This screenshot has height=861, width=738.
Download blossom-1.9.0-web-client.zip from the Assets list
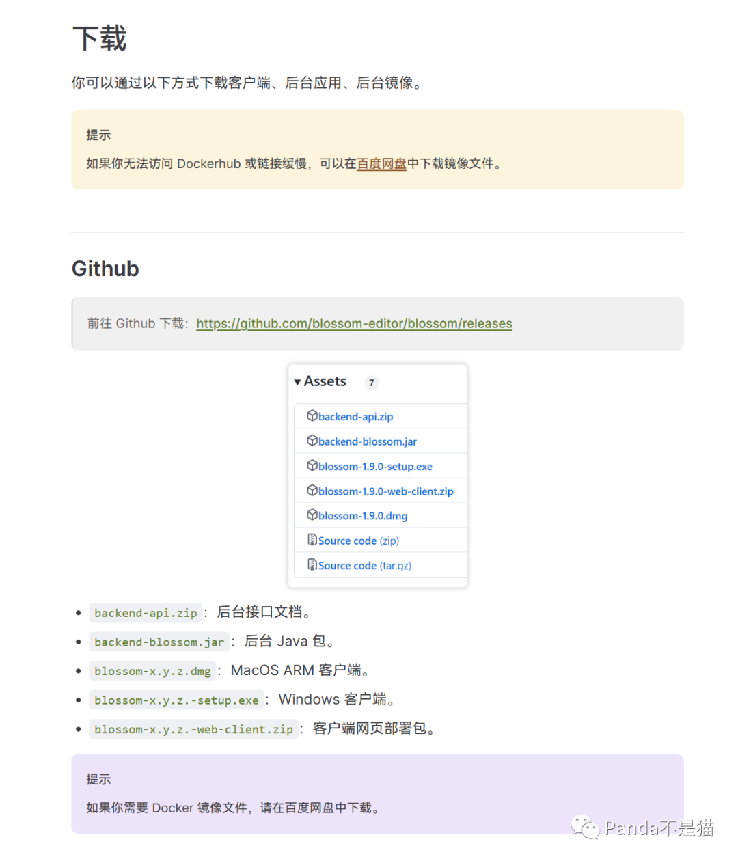coord(386,491)
